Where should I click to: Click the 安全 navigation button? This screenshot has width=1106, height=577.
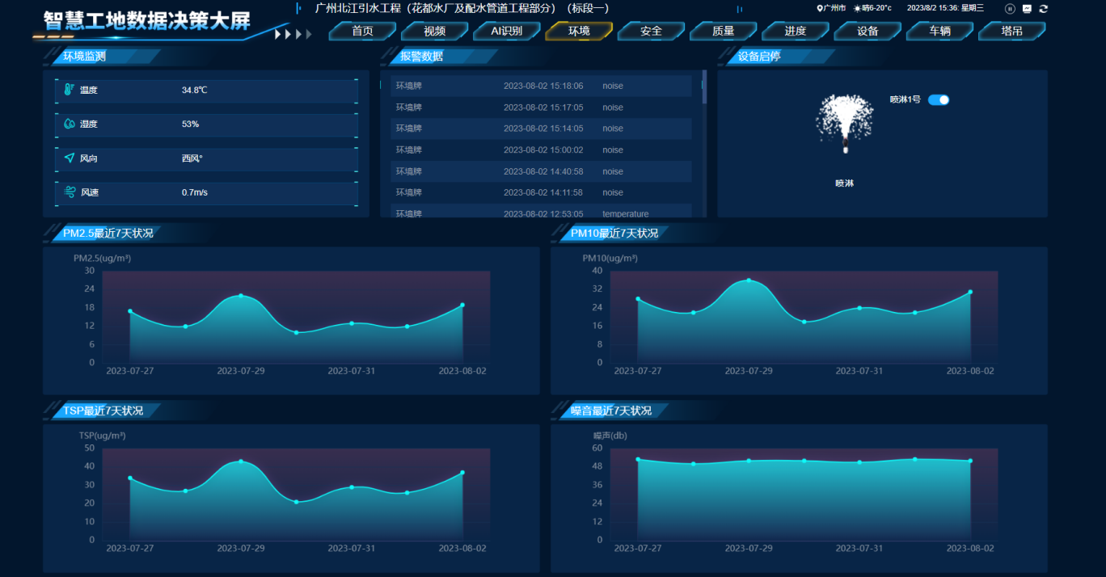(651, 32)
